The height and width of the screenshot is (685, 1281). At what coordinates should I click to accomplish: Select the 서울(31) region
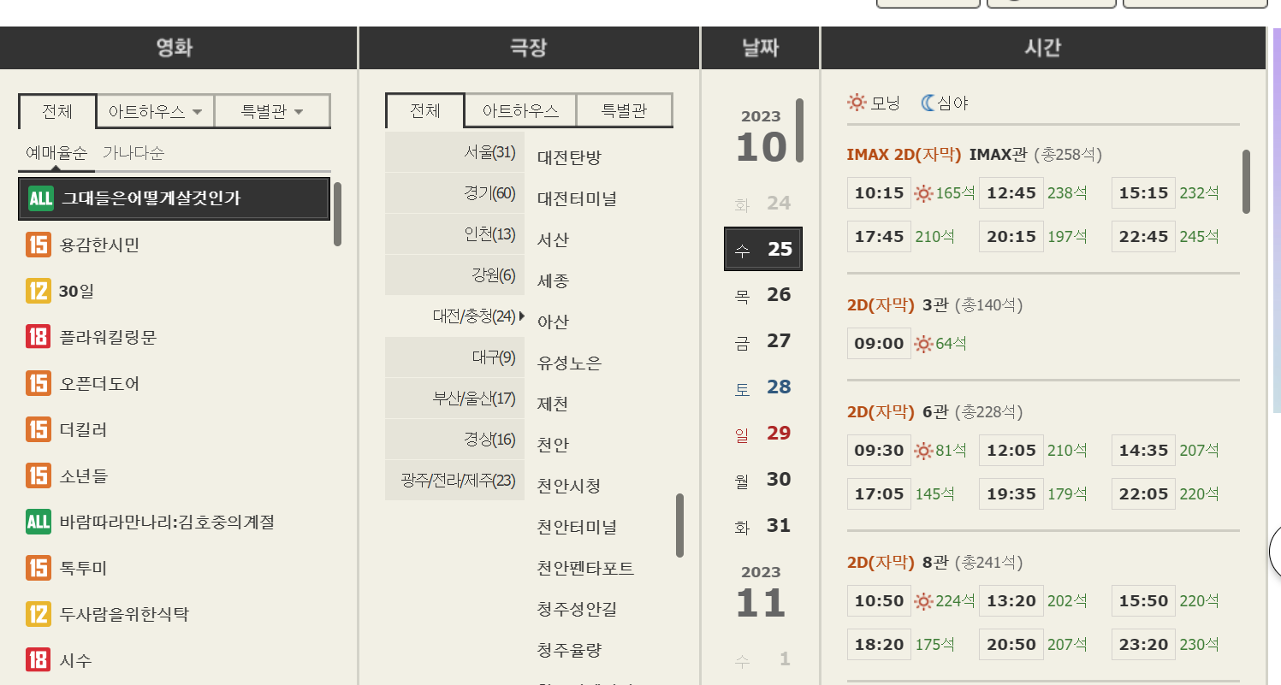[x=454, y=152]
